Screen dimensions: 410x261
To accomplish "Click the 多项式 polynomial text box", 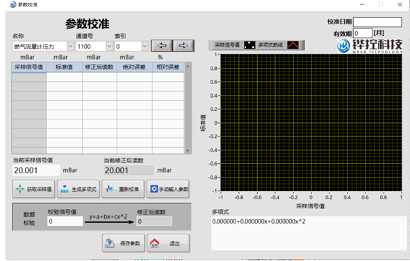I will point(309,233).
